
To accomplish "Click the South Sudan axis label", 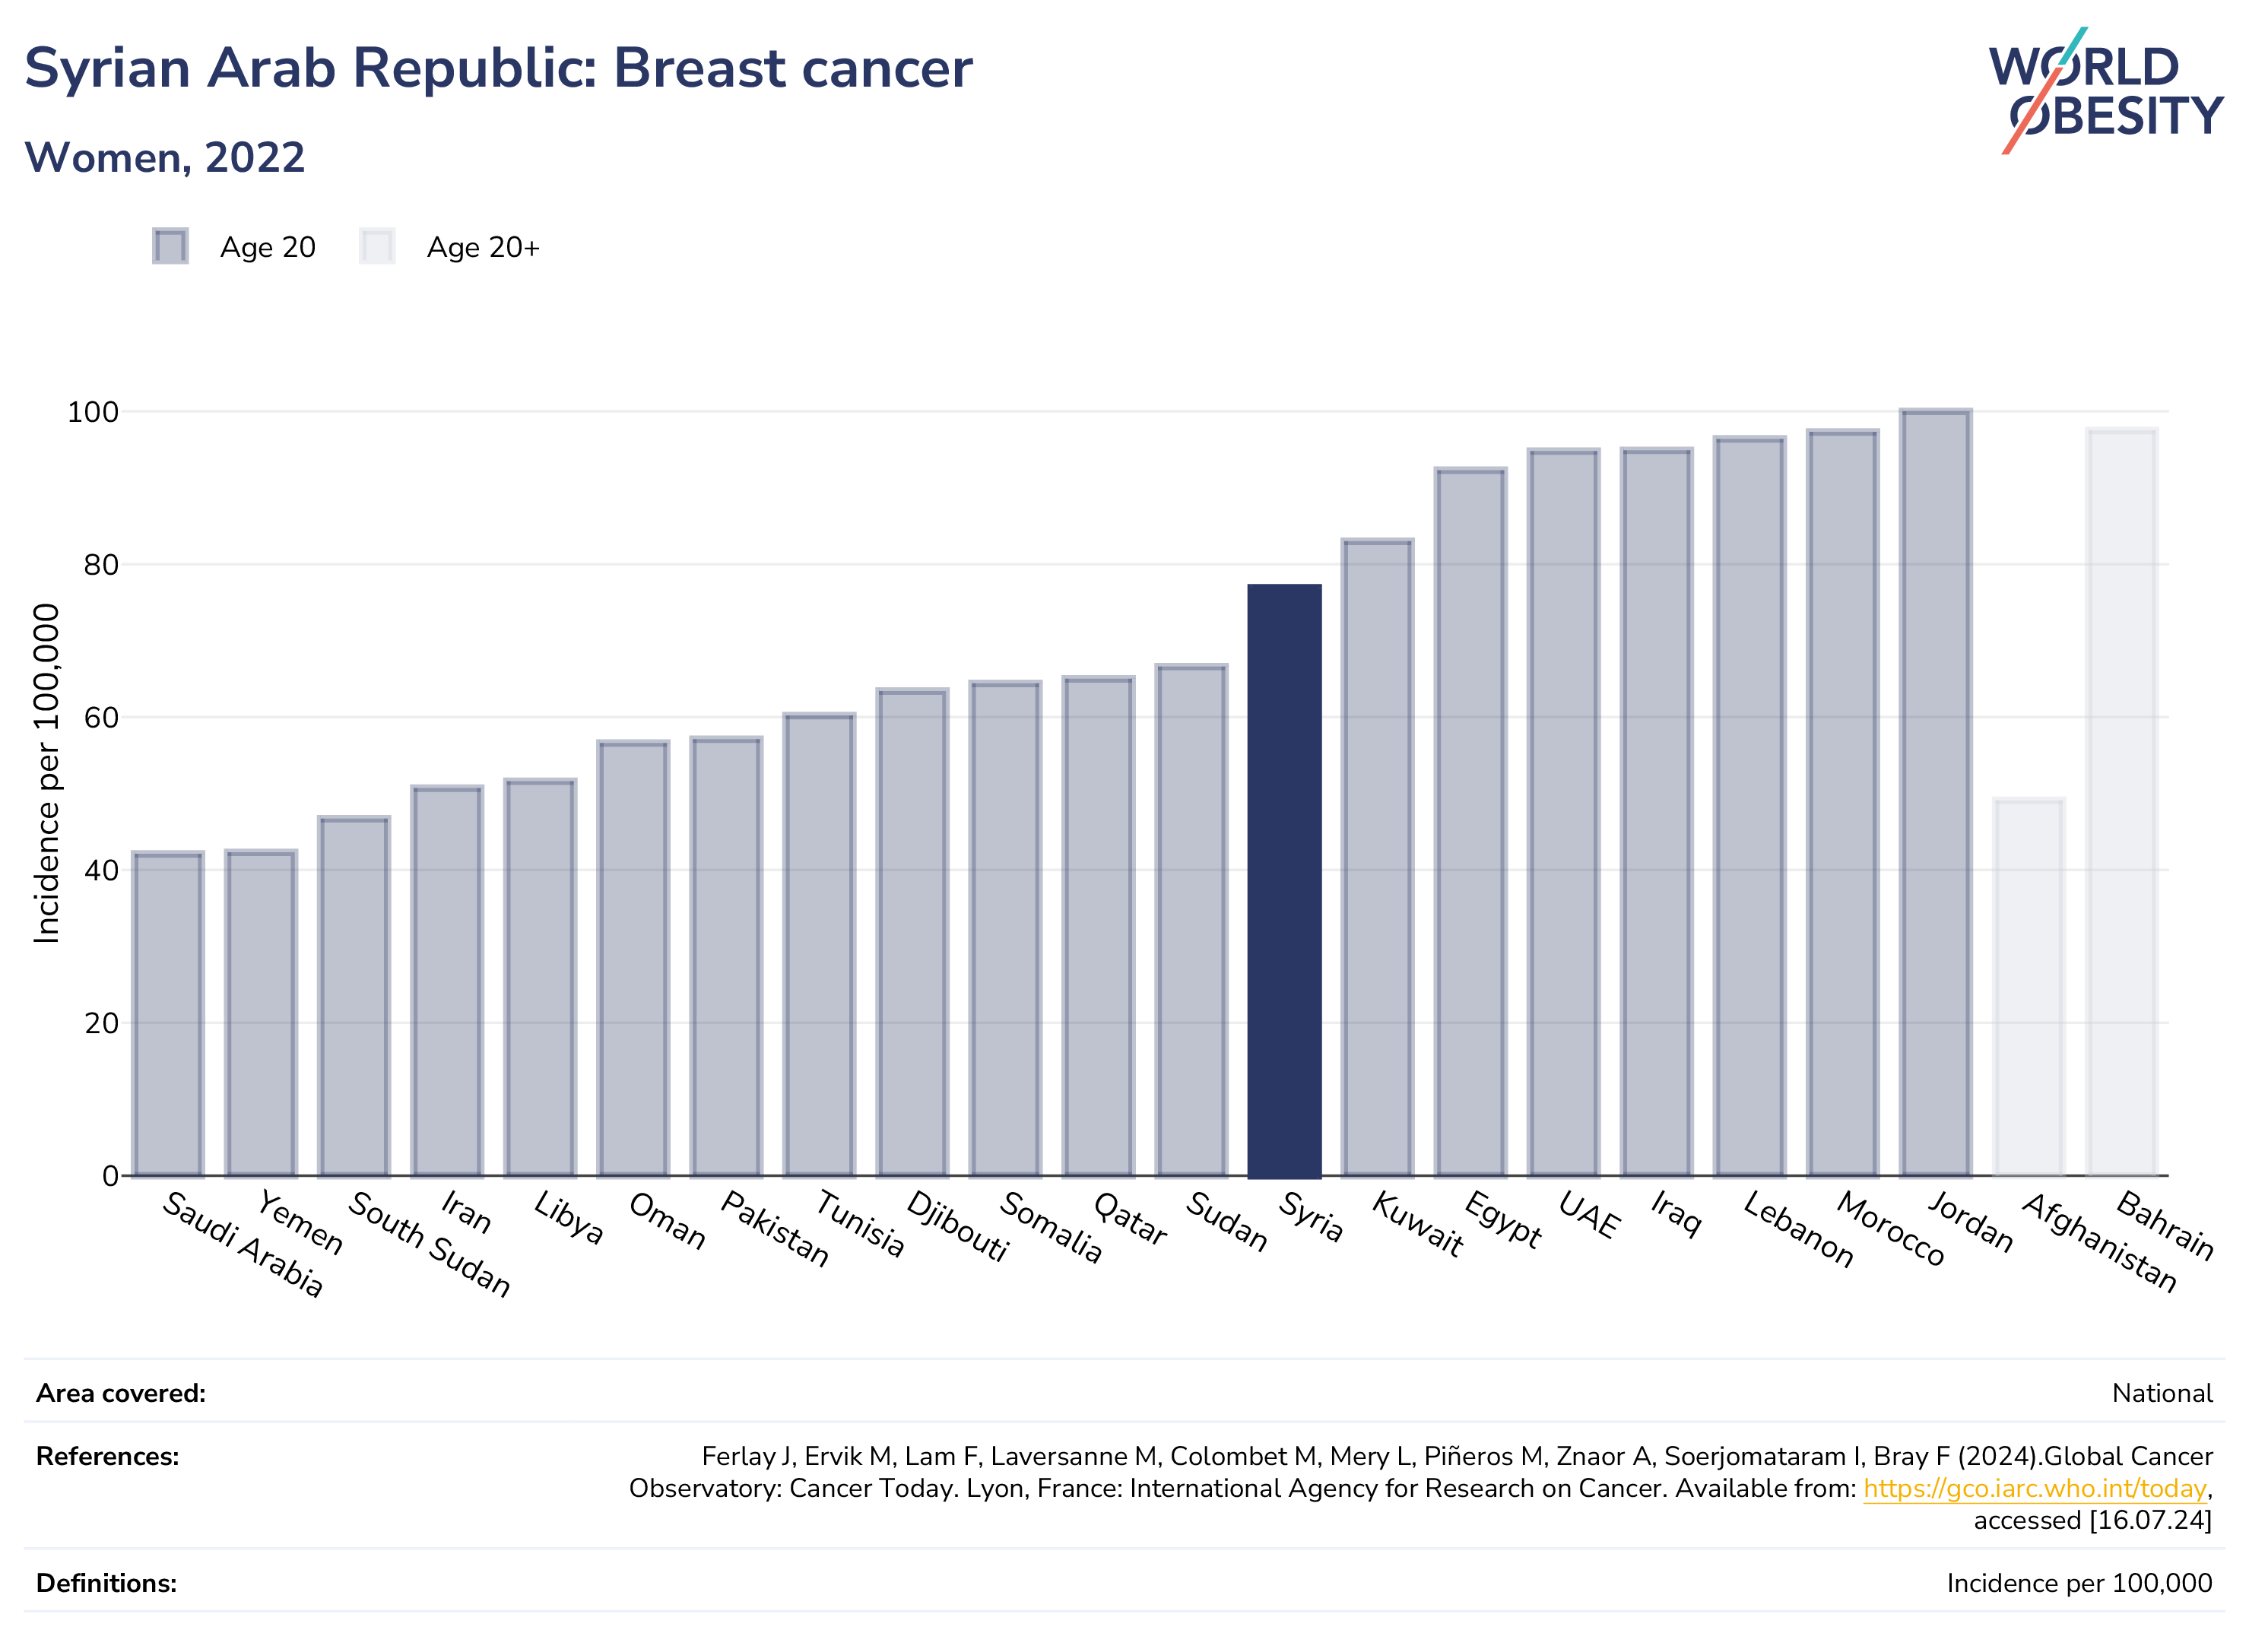I will coord(429,1244).
